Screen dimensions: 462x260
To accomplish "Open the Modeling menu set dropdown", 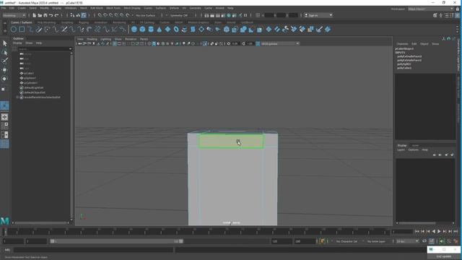I will [14, 15].
